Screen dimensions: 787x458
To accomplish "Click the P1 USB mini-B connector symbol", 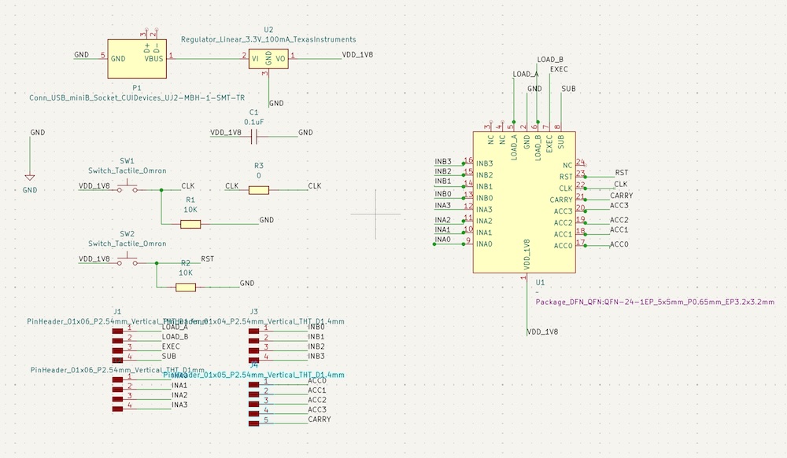I will click(x=137, y=58).
